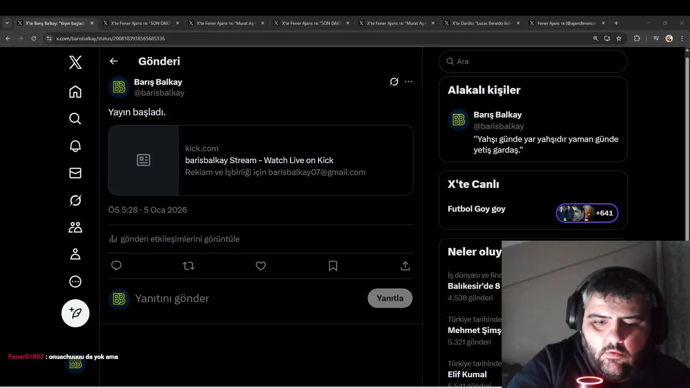
Task: Click the 'Ara' search field
Action: click(x=533, y=61)
